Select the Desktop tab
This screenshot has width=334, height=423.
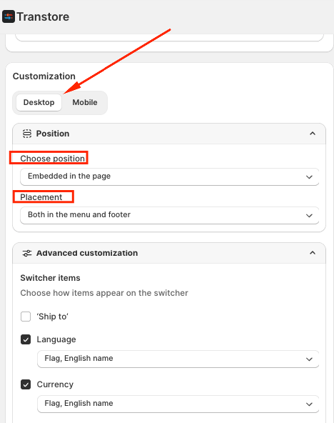click(x=39, y=102)
